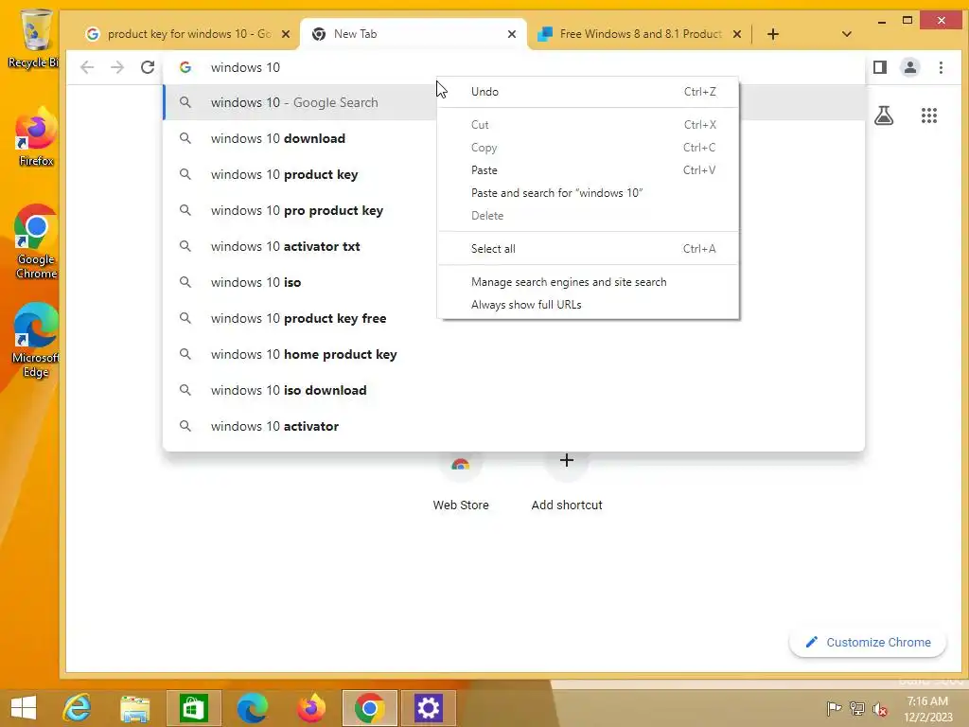Screen dimensions: 969x727
Task: Select suggestion 'windows 10 activator'
Action: tap(513, 426)
